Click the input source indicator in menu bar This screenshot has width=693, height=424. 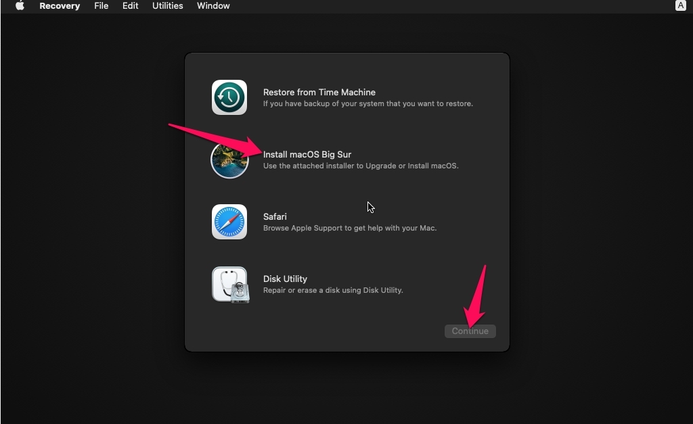(x=680, y=5)
